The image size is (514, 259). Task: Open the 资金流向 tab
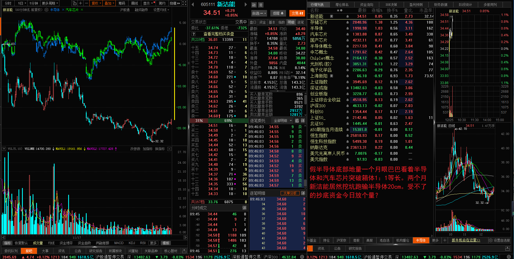coord(367,5)
